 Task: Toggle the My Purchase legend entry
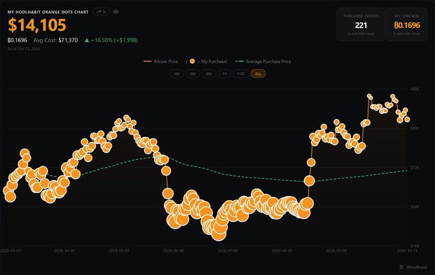click(207, 61)
